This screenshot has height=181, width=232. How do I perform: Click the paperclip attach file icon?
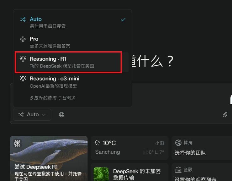click(x=225, y=115)
